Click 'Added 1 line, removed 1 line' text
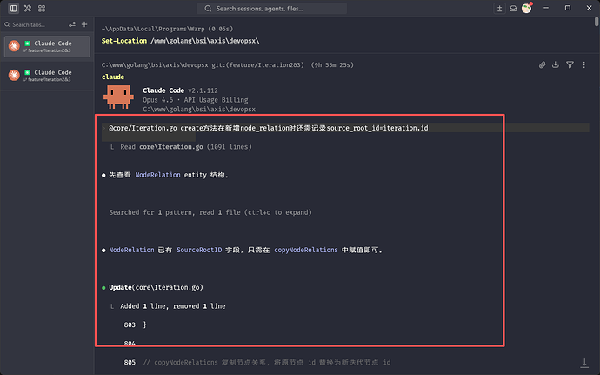The width and height of the screenshot is (600, 375). click(173, 306)
